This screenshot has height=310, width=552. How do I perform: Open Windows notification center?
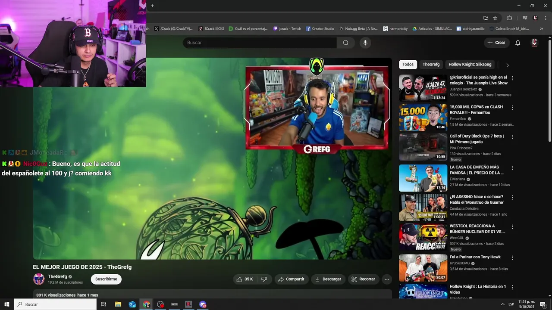pos(543,304)
